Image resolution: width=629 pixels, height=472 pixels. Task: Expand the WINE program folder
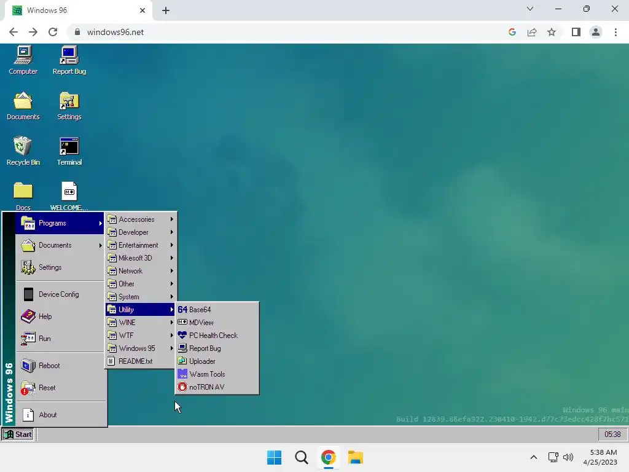141,322
